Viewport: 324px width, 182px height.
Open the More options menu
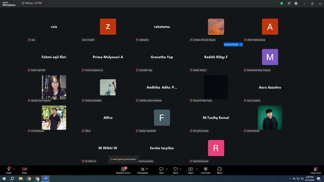pyautogui.click(x=219, y=170)
